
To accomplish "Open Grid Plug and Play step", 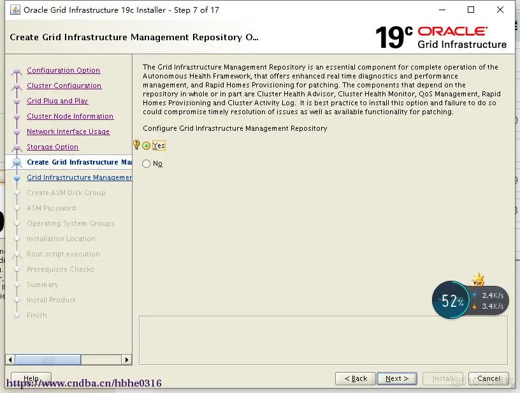I will [x=57, y=101].
